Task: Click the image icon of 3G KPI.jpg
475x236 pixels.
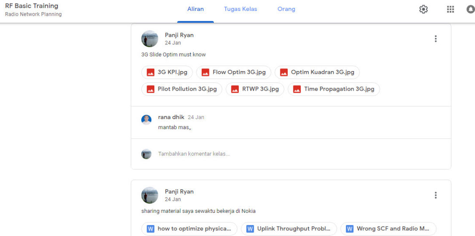Action: (x=150, y=72)
